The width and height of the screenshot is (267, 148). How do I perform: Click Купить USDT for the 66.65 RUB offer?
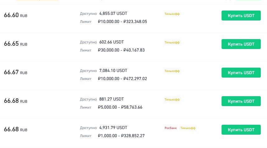[x=241, y=44]
